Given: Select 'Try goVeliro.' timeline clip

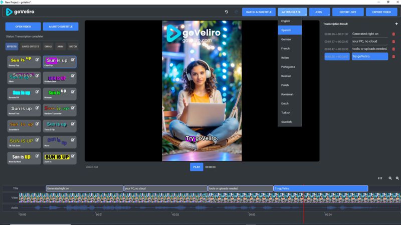Looking at the screenshot, I should [321, 188].
